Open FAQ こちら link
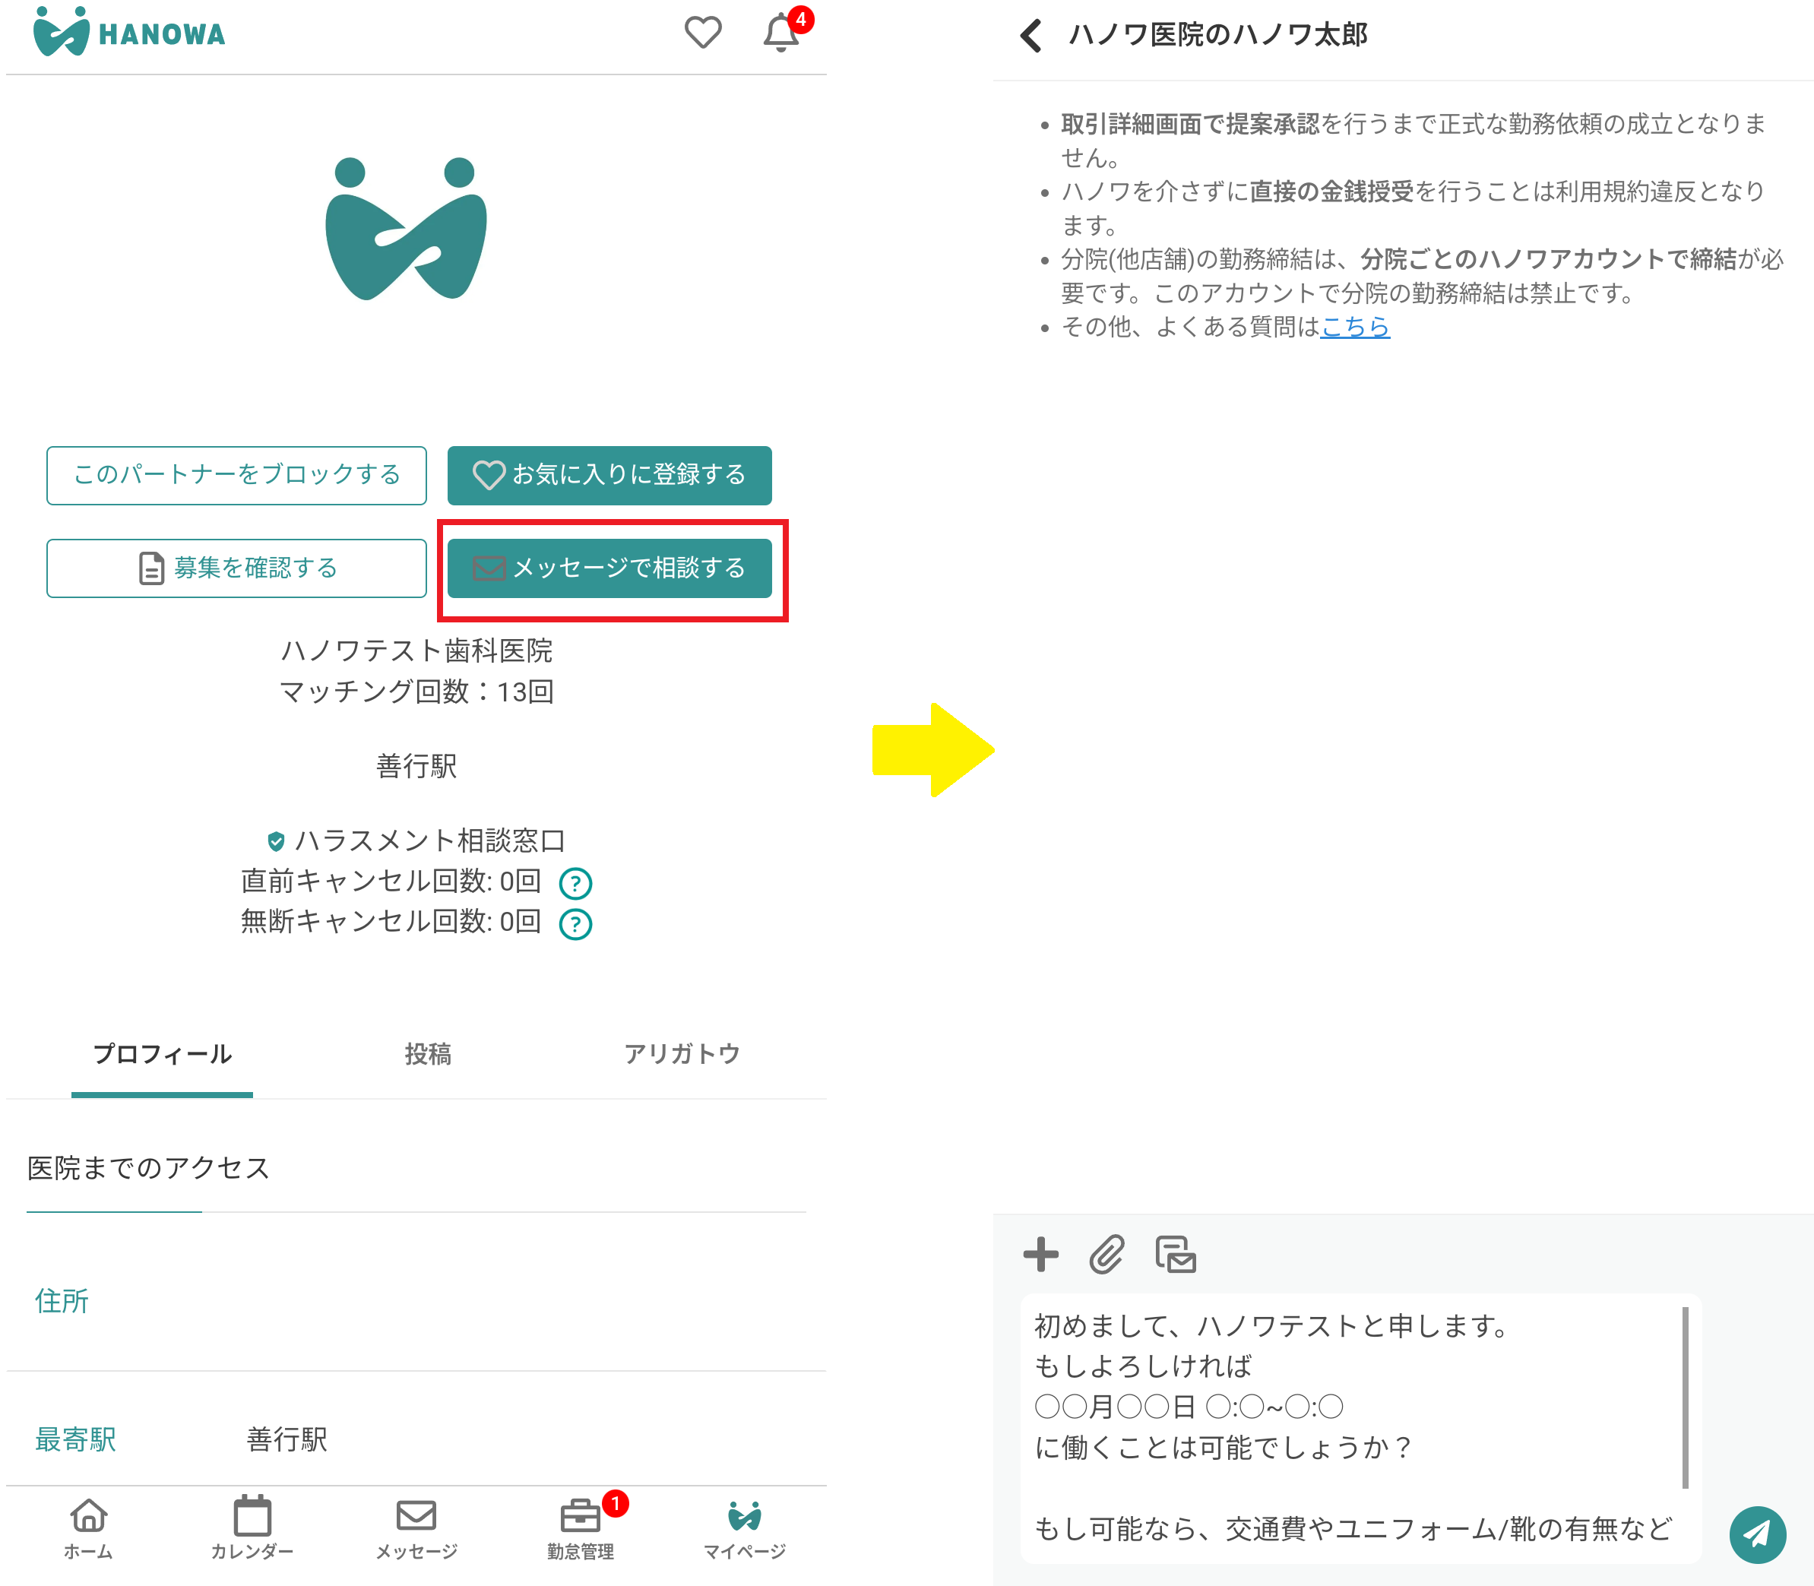 1355,328
